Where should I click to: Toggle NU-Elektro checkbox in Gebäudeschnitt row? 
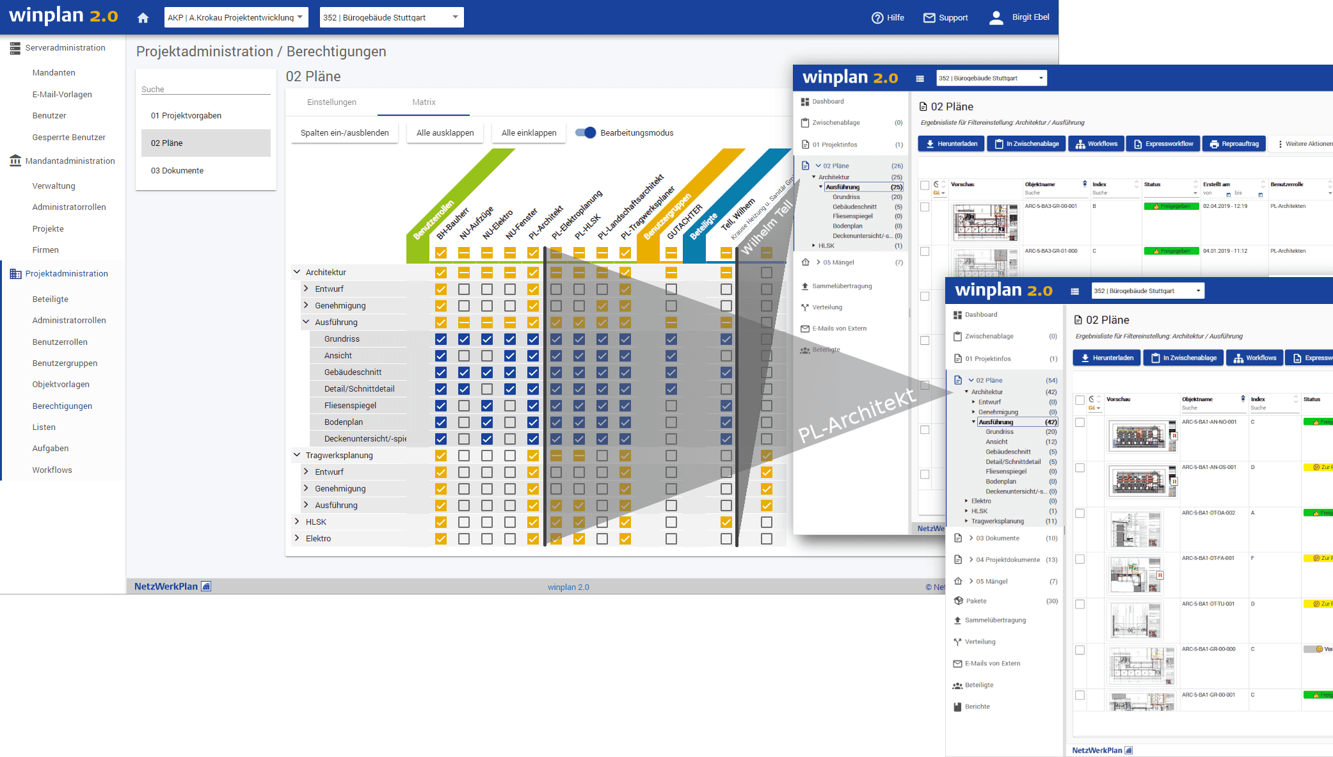click(x=487, y=372)
